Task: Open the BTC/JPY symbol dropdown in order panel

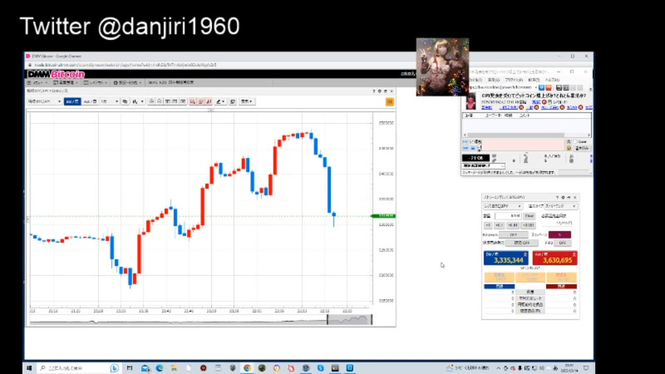Action: pos(503,206)
